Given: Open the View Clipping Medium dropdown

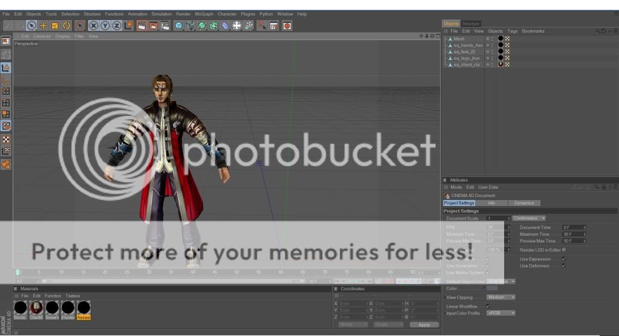Looking at the screenshot, I should [501, 297].
